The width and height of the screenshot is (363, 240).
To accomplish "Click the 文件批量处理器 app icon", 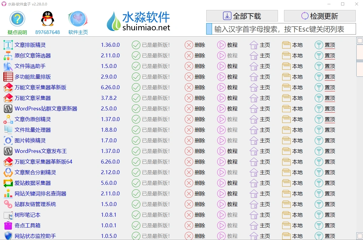I will pyautogui.click(x=8, y=130).
